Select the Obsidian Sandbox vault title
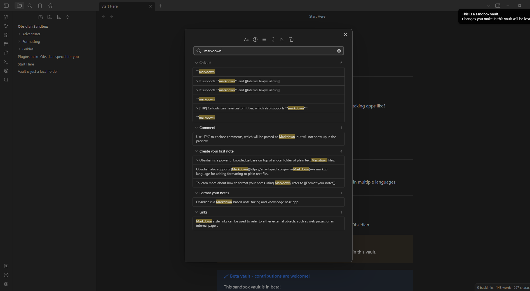The image size is (530, 291). [33, 26]
